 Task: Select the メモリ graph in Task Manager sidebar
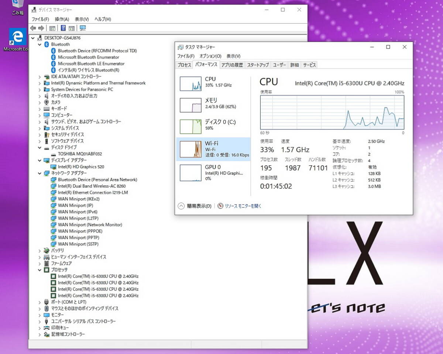click(x=191, y=105)
